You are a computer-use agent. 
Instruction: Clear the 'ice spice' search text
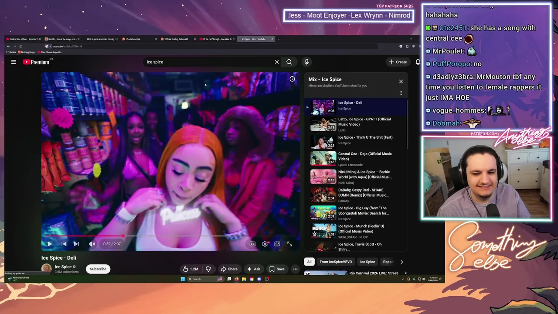click(276, 62)
